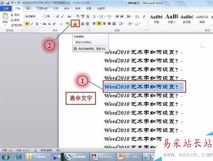Click the Distributed alignment icon
The width and height of the screenshot is (213, 161).
point(114,23)
